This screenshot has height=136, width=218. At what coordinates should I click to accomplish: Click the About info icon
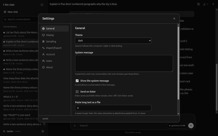43,67
